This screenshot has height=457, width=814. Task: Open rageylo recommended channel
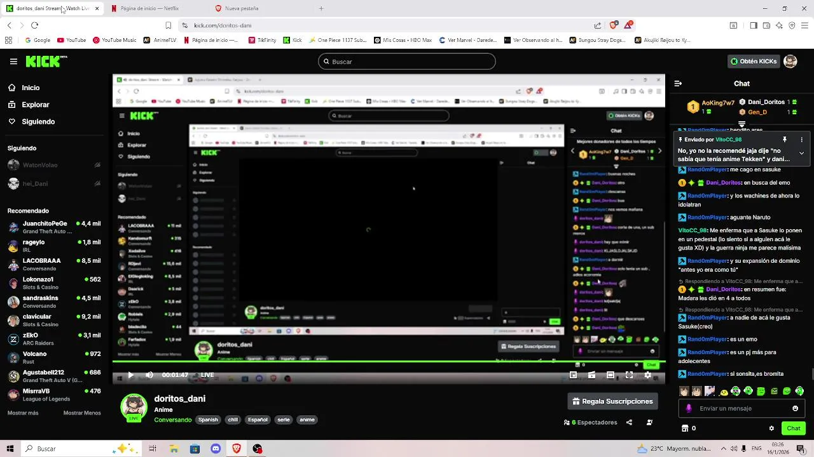(x=54, y=246)
